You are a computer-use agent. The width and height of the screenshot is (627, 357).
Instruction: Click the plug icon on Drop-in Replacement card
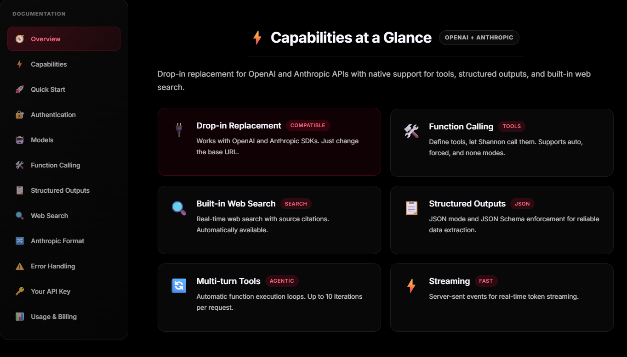(179, 130)
